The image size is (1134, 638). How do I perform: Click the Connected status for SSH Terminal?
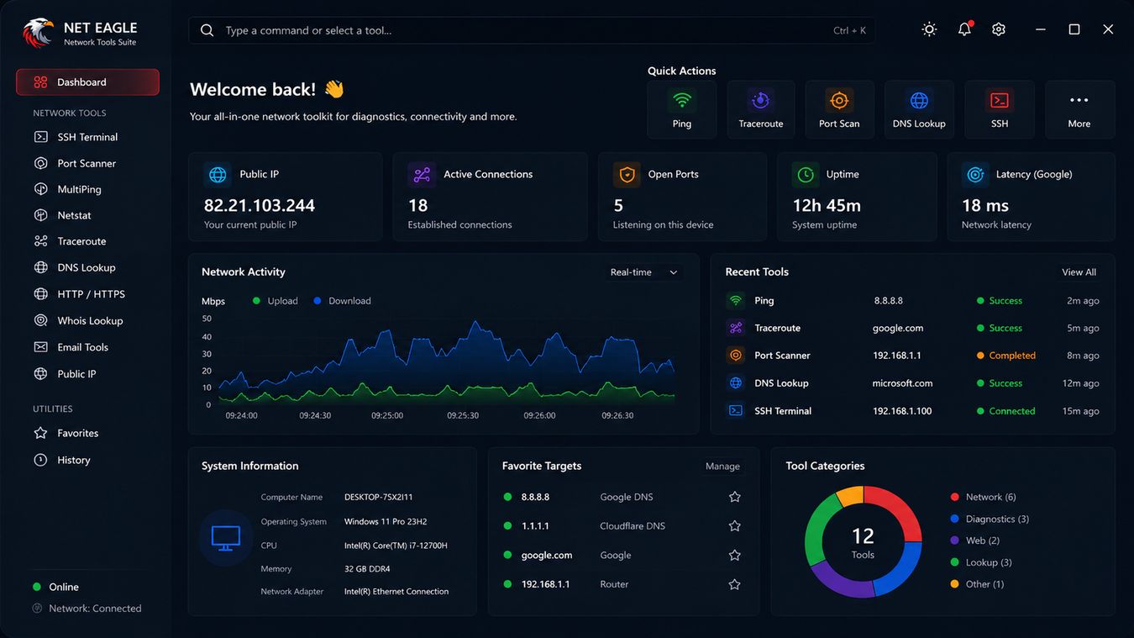coord(1006,411)
